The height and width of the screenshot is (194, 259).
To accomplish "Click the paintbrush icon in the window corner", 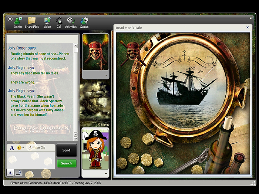I will (x=251, y=17).
